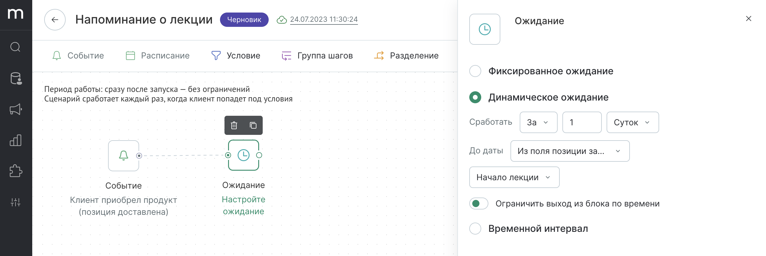Click the cloud saved status icon

pos(282,20)
